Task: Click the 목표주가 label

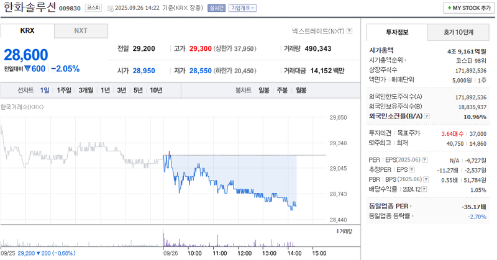Action: coord(409,133)
